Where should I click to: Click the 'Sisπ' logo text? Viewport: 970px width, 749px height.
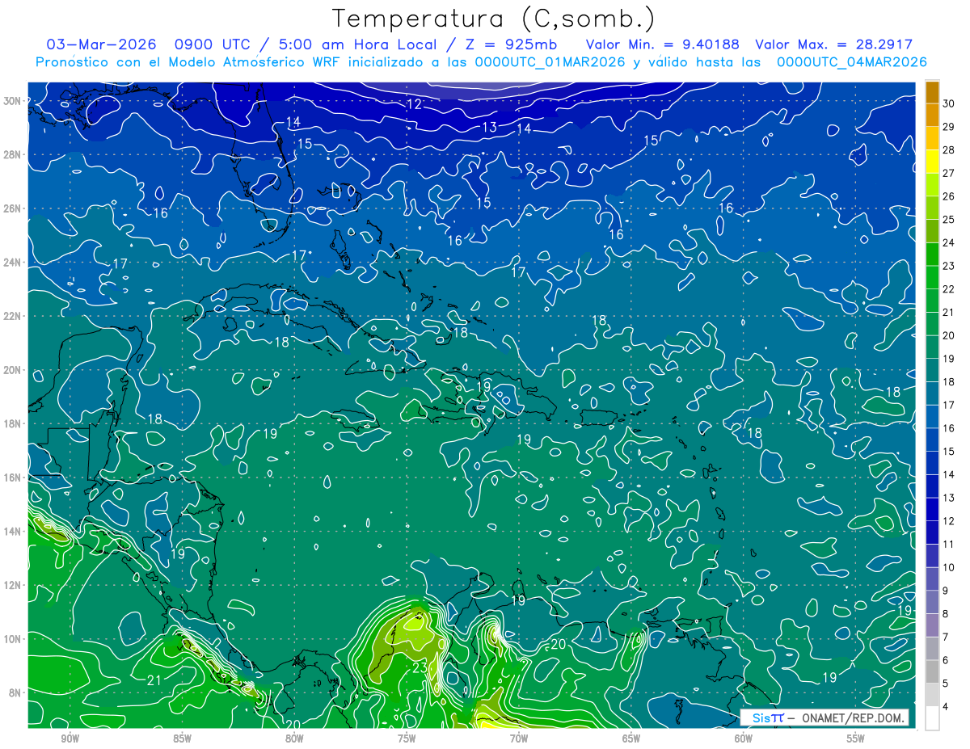(x=768, y=717)
